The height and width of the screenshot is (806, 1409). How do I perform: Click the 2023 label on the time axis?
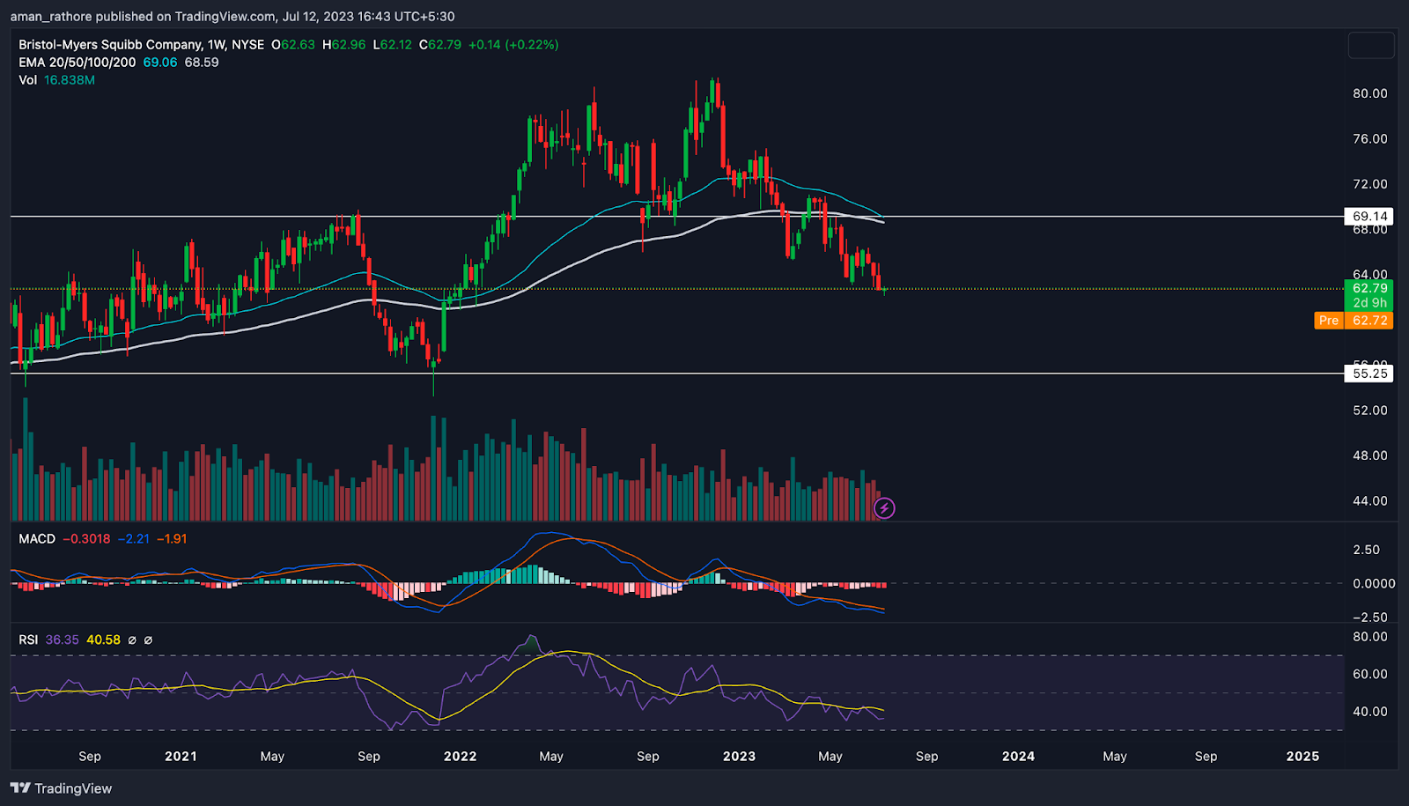pos(739,756)
